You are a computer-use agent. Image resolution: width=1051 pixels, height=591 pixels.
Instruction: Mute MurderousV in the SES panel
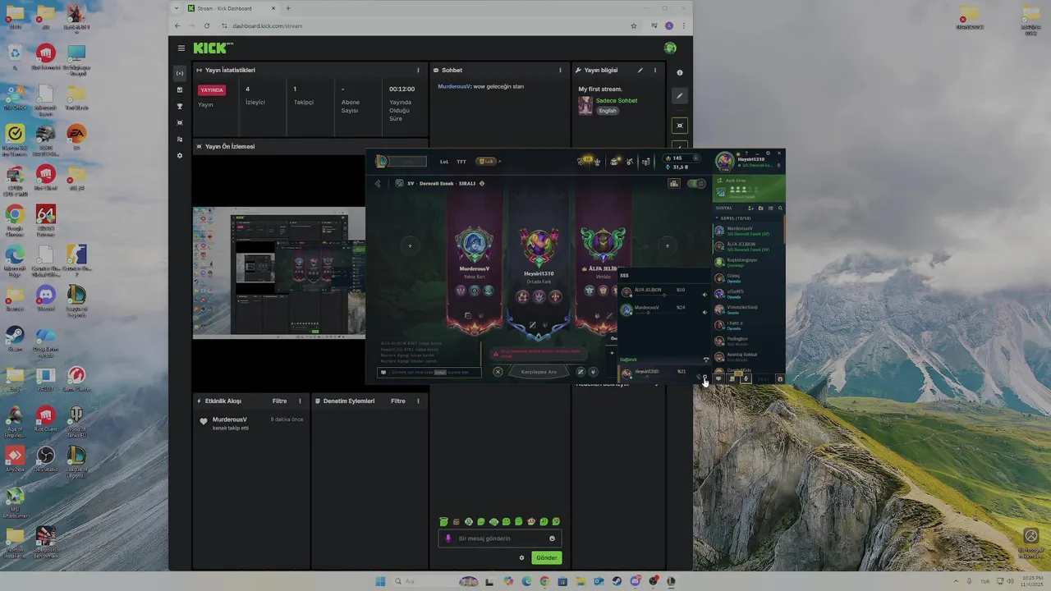tap(704, 313)
